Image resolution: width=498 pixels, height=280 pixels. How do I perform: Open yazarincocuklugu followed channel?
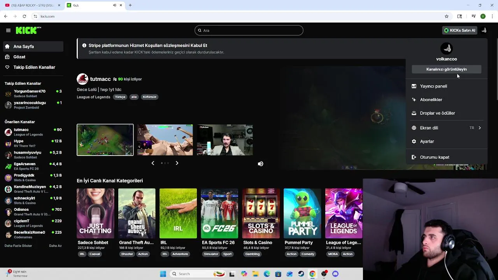click(33, 105)
